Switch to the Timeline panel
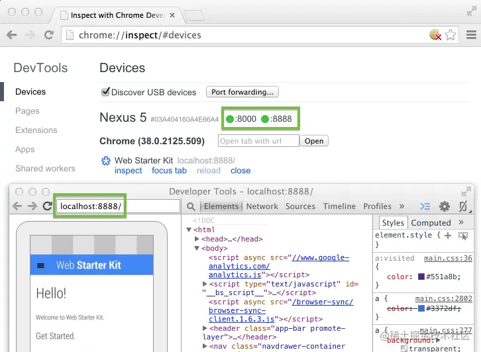Viewport: 481px width, 352px height. click(x=339, y=206)
